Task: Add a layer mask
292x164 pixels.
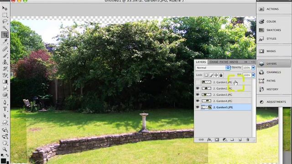Action: tap(217, 140)
